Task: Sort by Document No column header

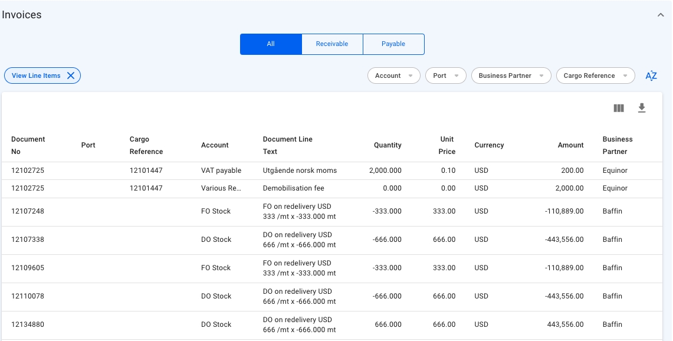Action: click(28, 145)
